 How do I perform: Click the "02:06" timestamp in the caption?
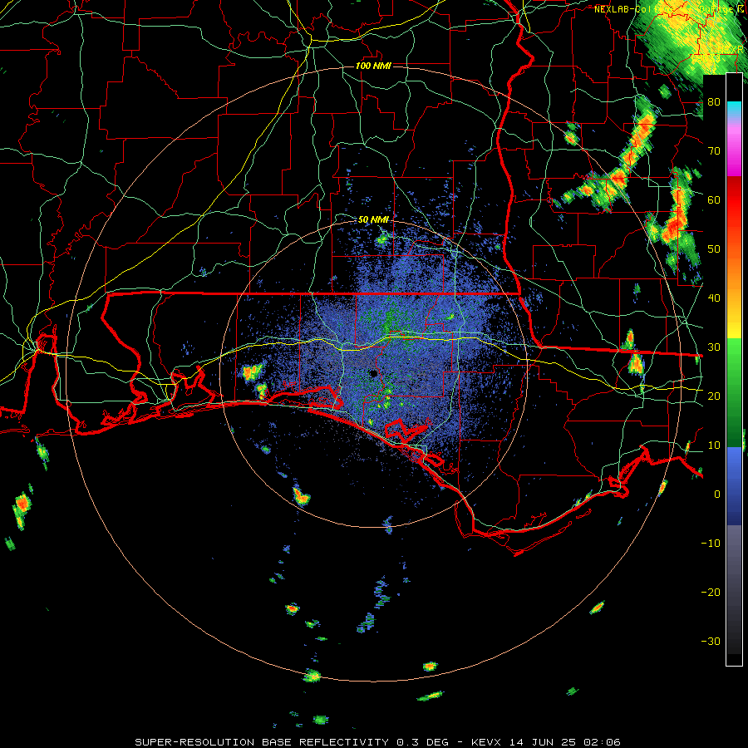602,742
